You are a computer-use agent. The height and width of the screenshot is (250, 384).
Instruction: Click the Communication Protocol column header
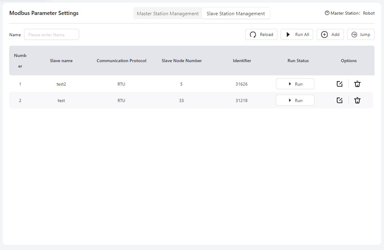coord(121,61)
